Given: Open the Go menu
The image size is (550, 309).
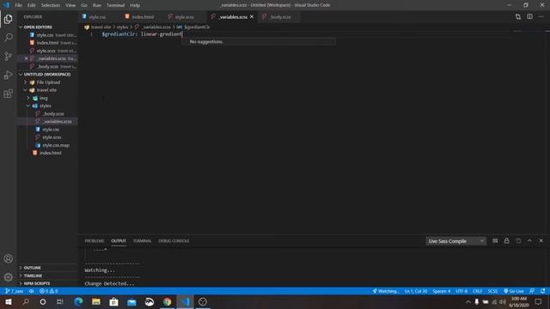Looking at the screenshot, I should point(84,5).
